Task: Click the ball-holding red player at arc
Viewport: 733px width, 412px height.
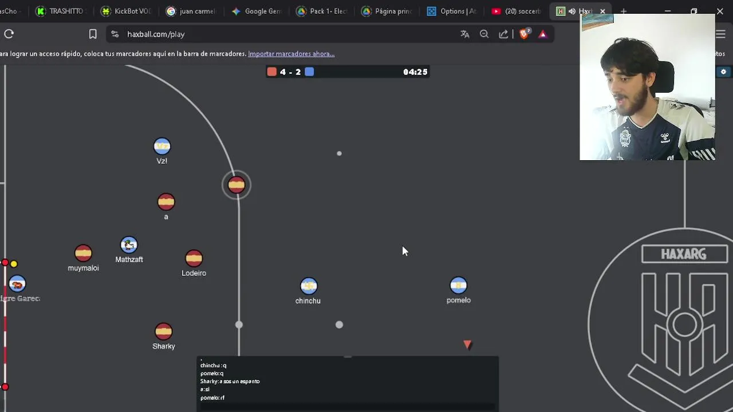Action: click(x=237, y=185)
